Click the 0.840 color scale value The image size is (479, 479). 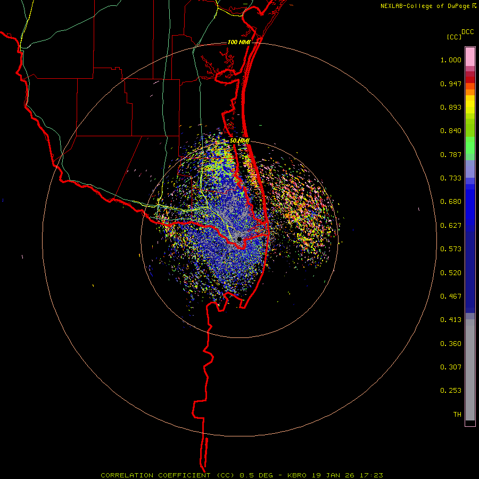click(451, 131)
